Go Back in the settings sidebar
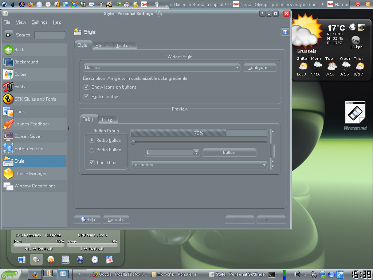 pyautogui.click(x=35, y=50)
